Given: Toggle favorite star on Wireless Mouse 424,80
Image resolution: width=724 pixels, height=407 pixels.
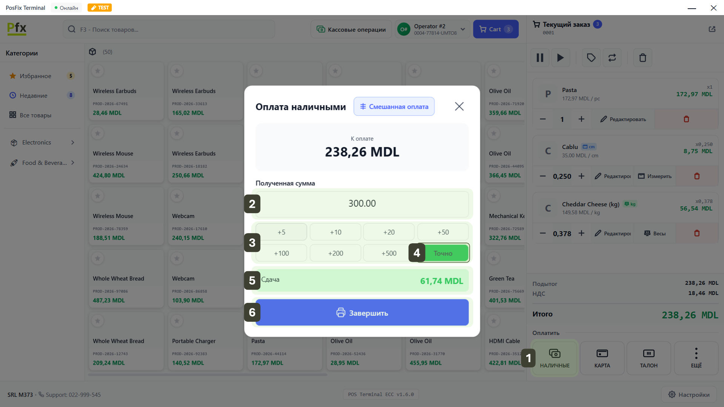Looking at the screenshot, I should click(x=98, y=133).
